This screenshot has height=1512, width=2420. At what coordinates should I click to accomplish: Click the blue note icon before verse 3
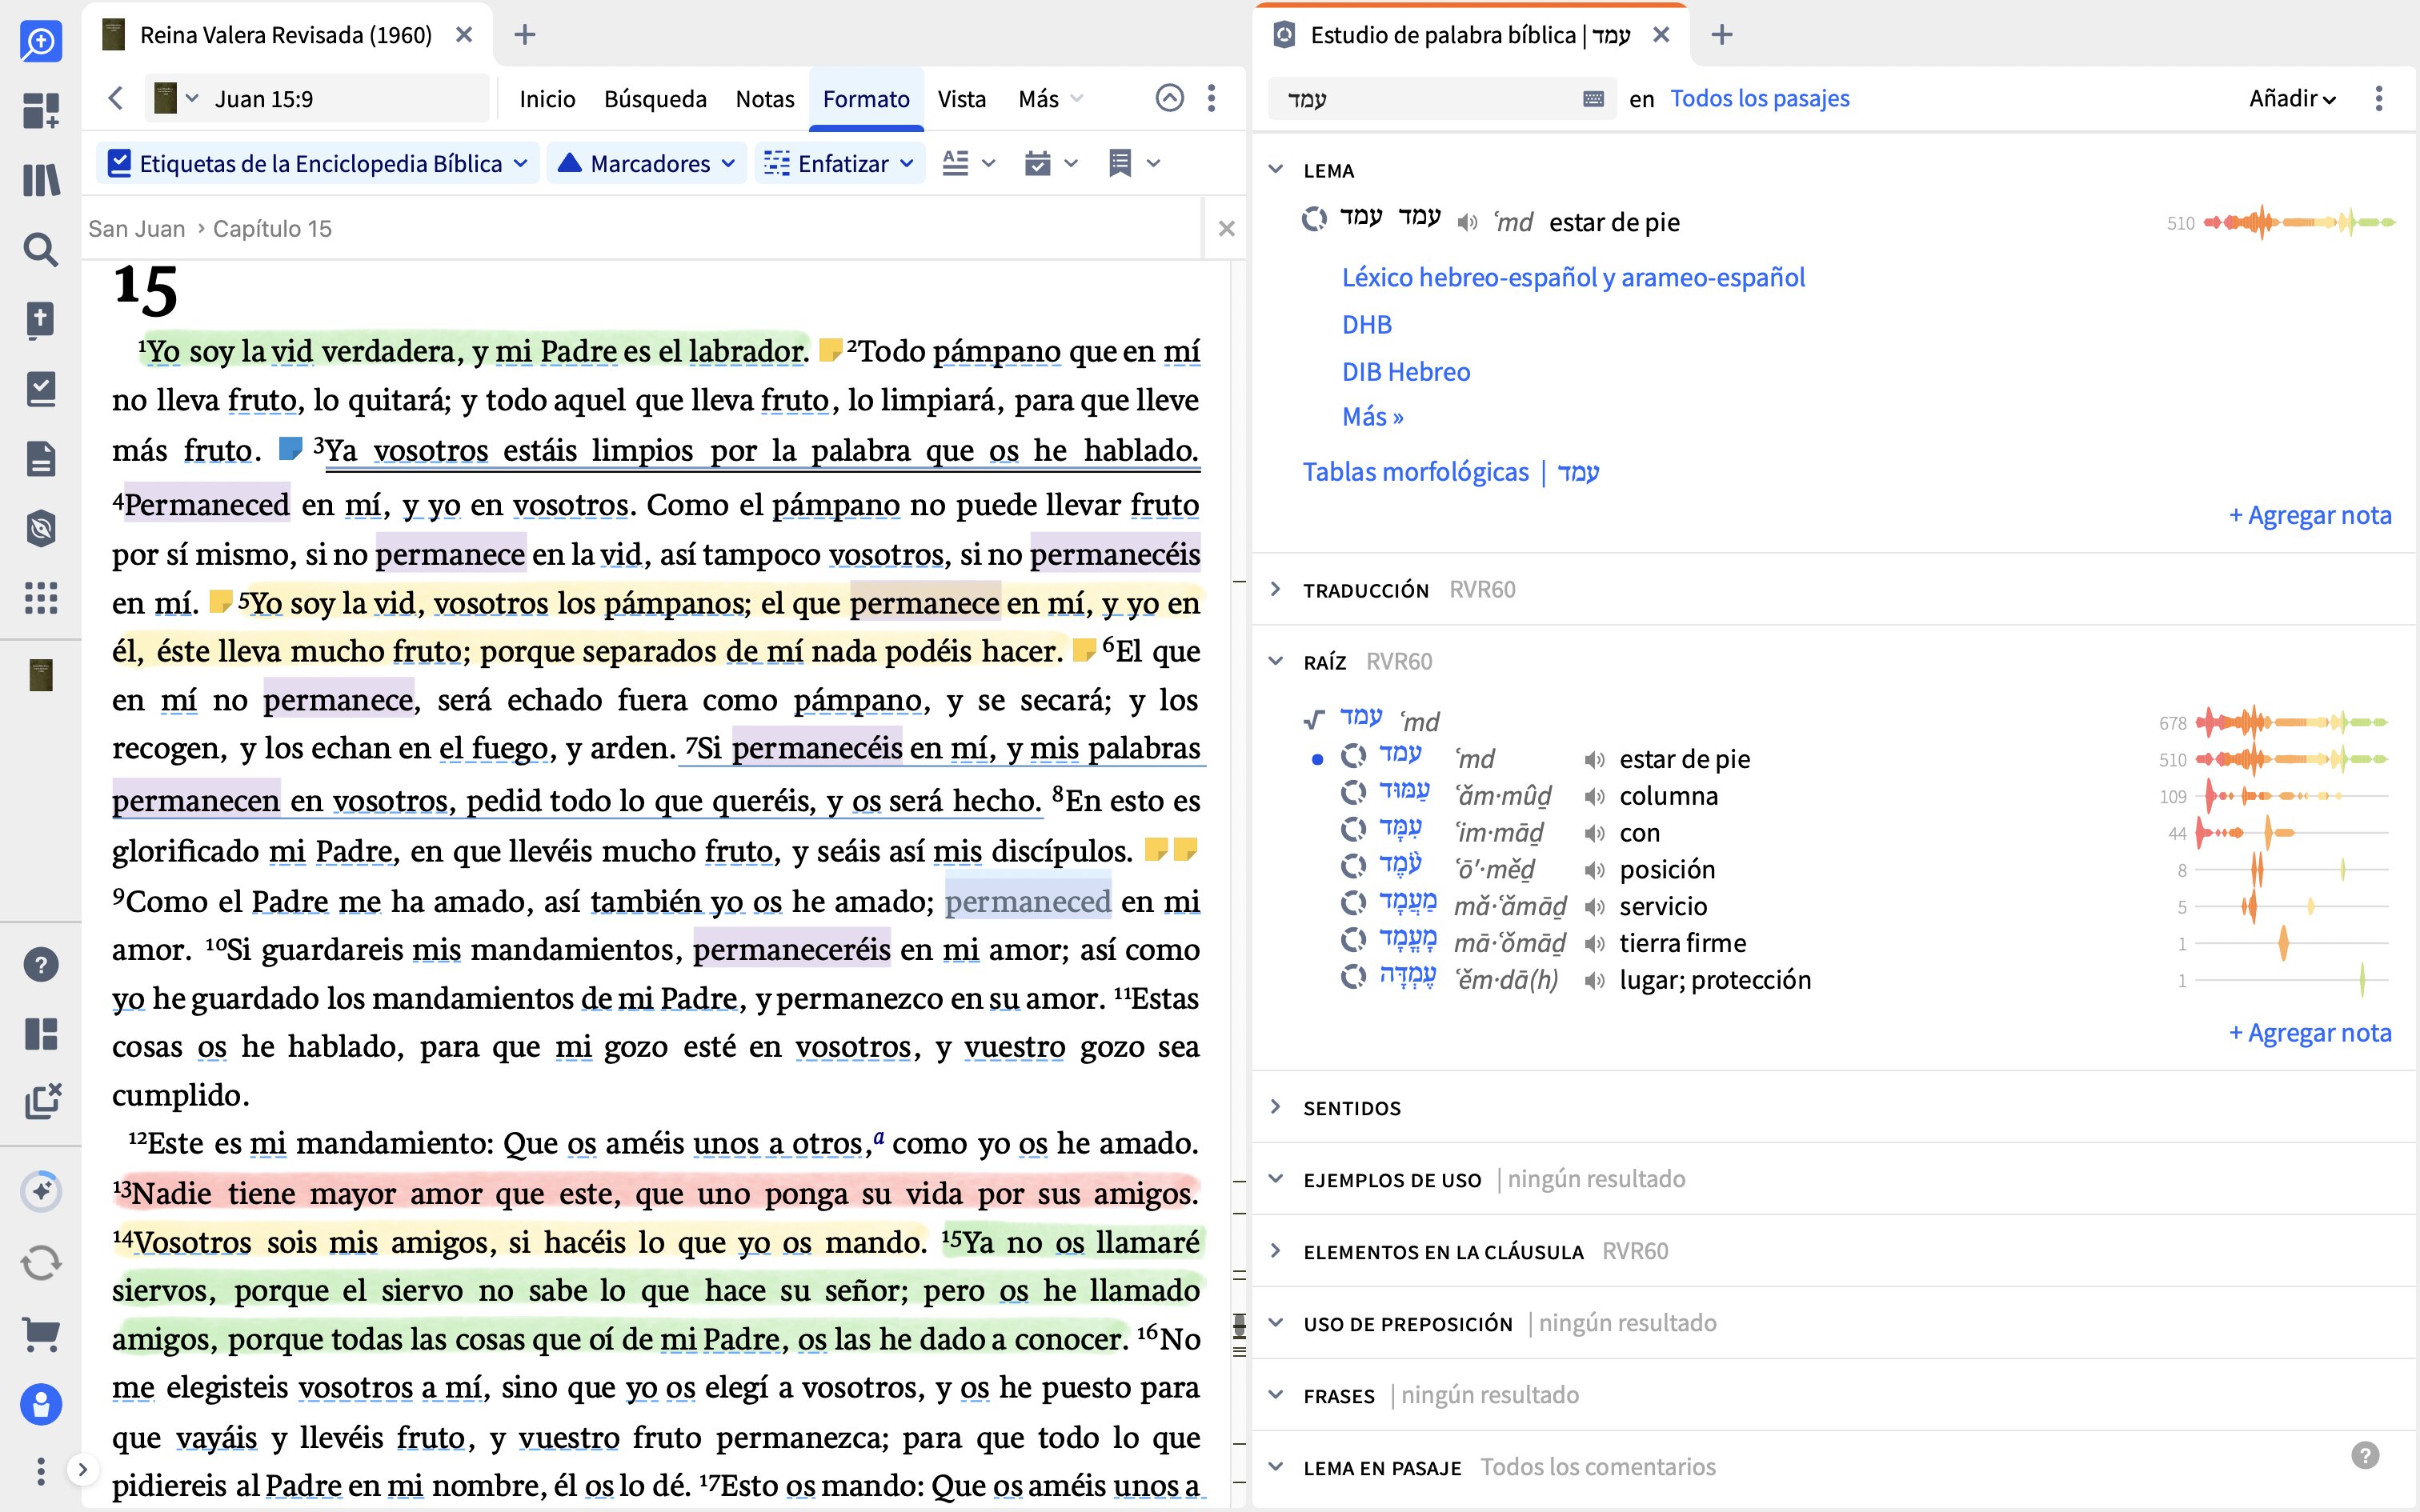coord(290,448)
